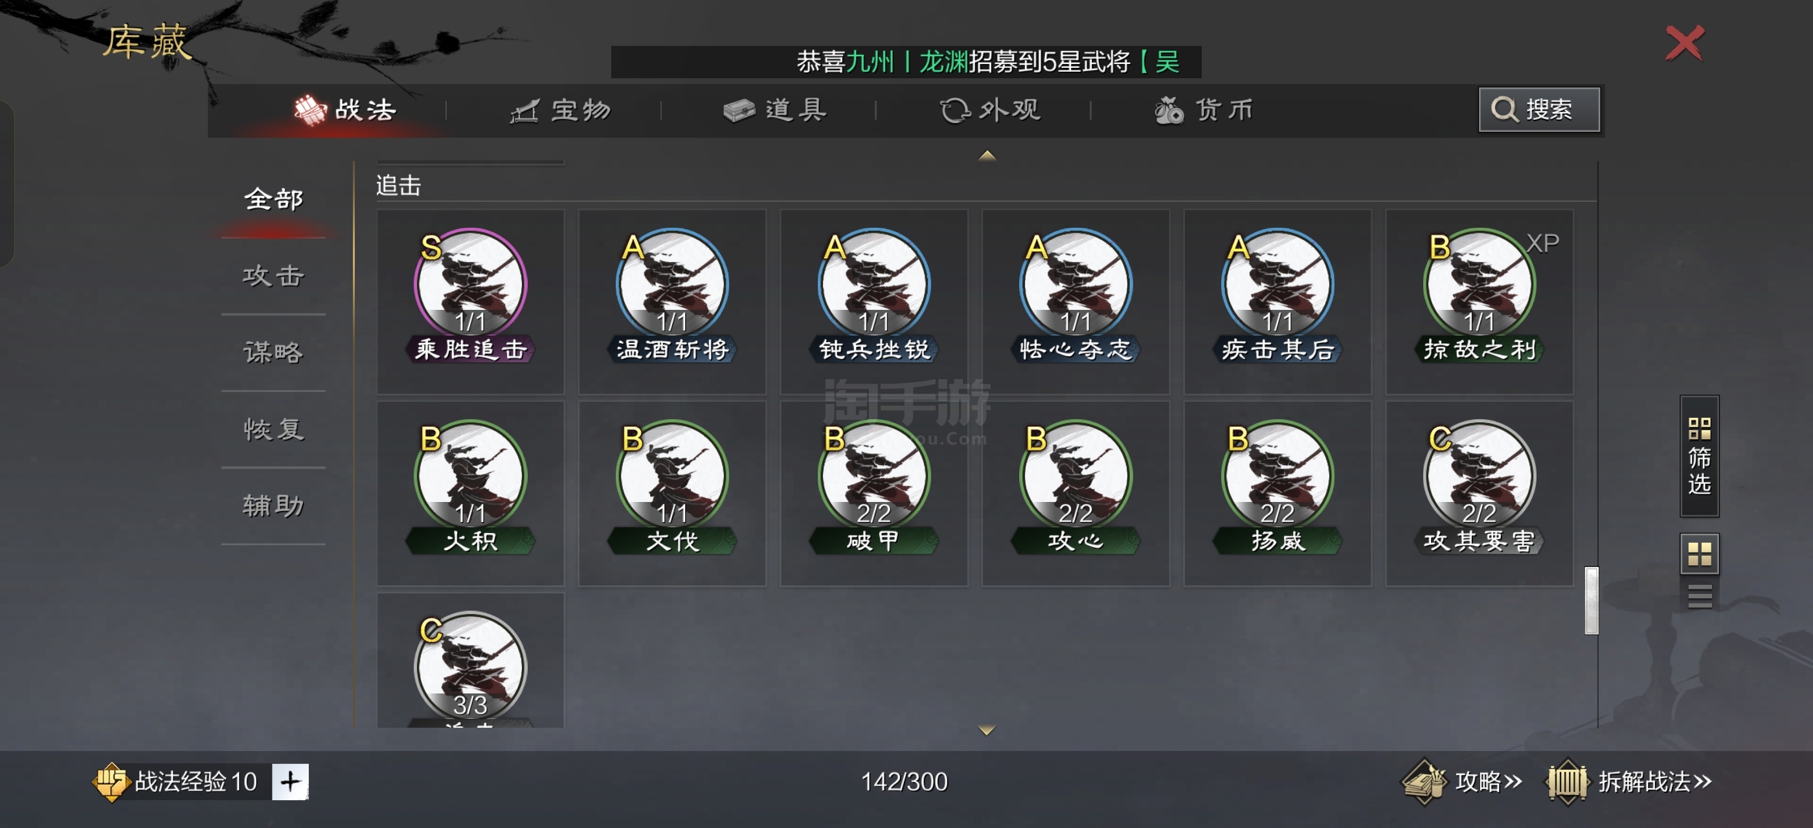Viewport: 1813px width, 828px height.
Task: Switch to list view layout
Action: point(1699,595)
